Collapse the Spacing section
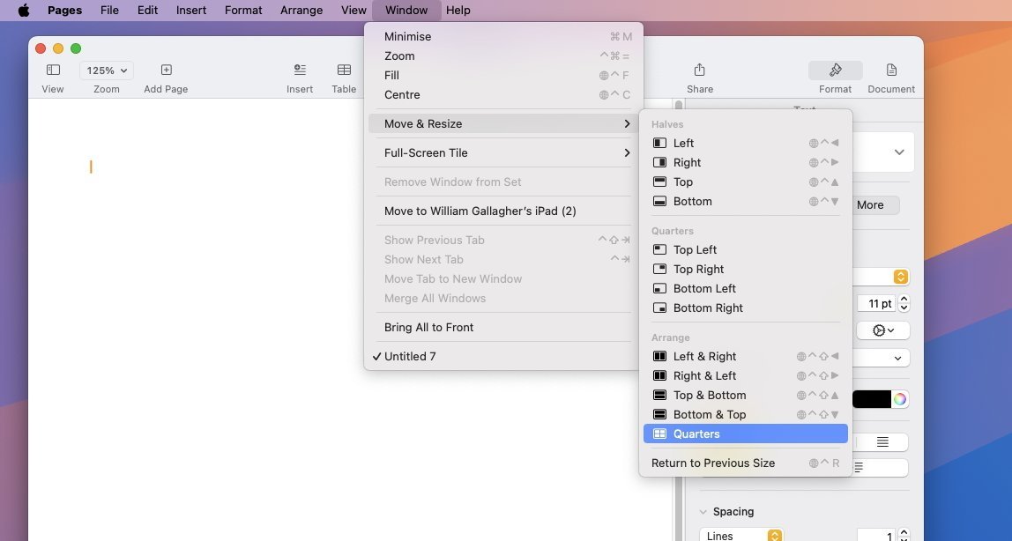Image resolution: width=1012 pixels, height=541 pixels. 703,512
